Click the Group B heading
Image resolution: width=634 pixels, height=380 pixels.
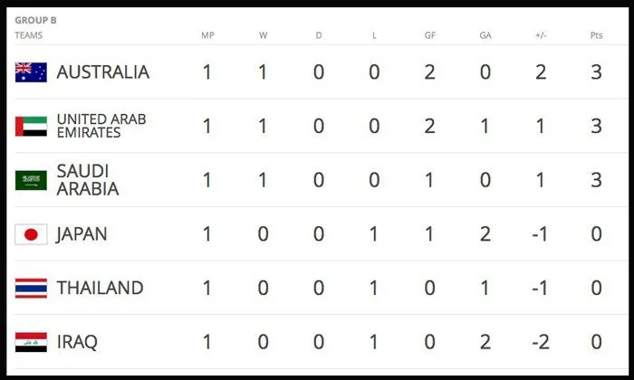(35, 20)
